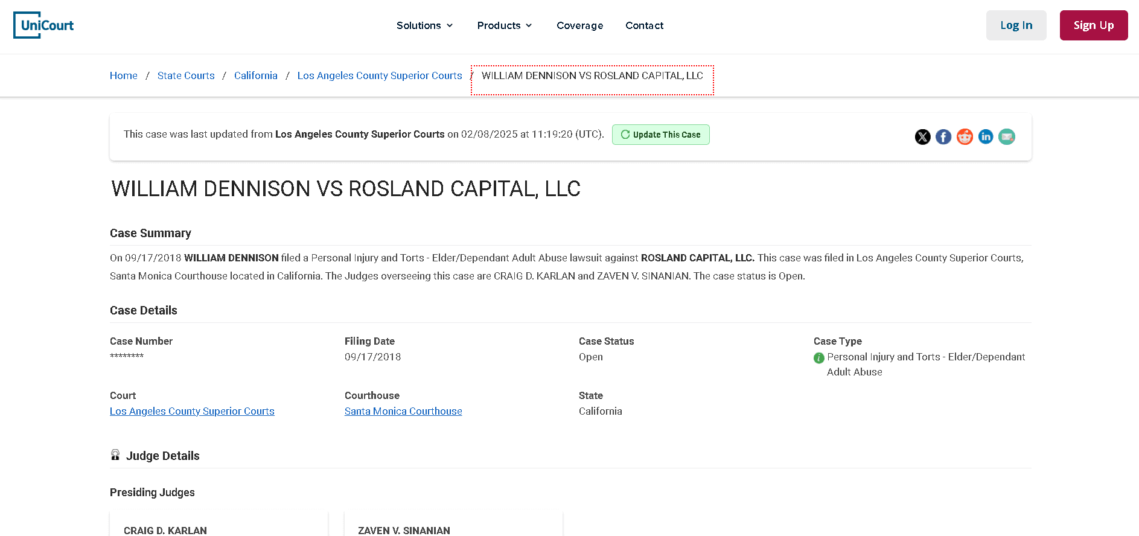This screenshot has height=536, width=1139.
Task: Click the UniCourt logo
Action: 43,25
